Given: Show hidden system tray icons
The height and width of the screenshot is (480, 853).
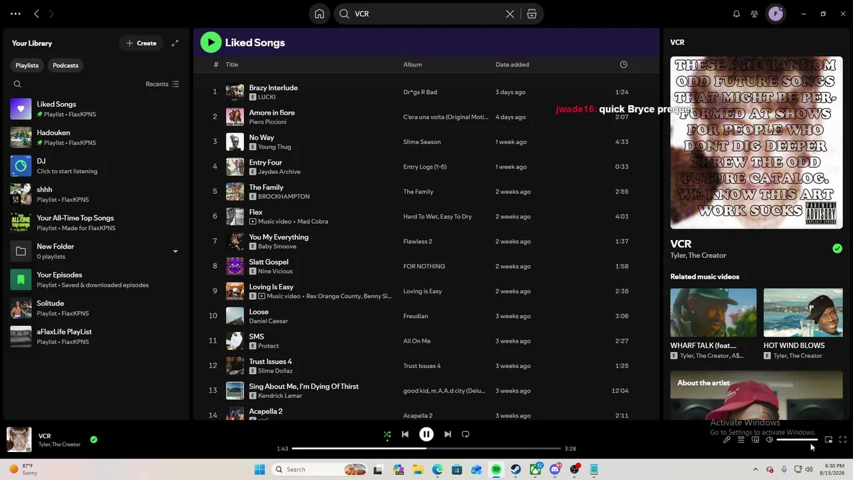Looking at the screenshot, I should 755,469.
